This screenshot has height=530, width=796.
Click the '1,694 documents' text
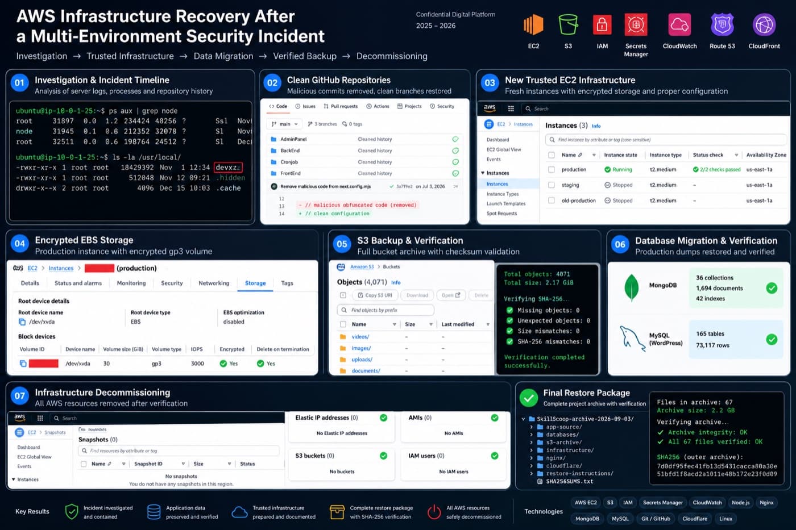tap(719, 289)
